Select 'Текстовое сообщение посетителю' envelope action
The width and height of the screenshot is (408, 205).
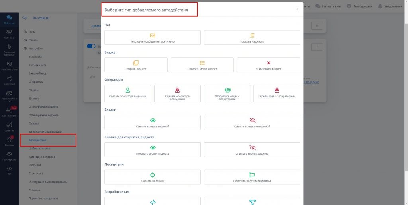tap(152, 37)
